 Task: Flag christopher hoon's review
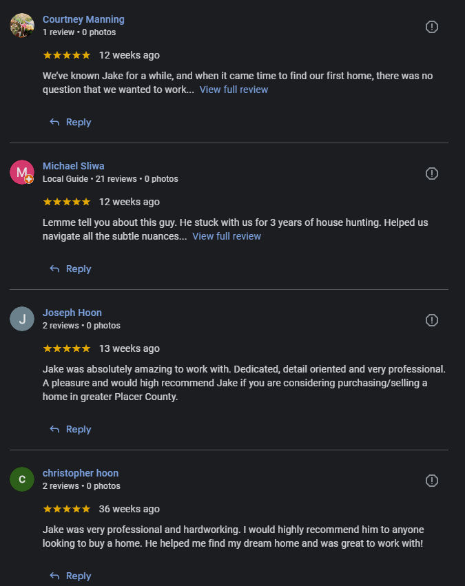[x=432, y=481]
